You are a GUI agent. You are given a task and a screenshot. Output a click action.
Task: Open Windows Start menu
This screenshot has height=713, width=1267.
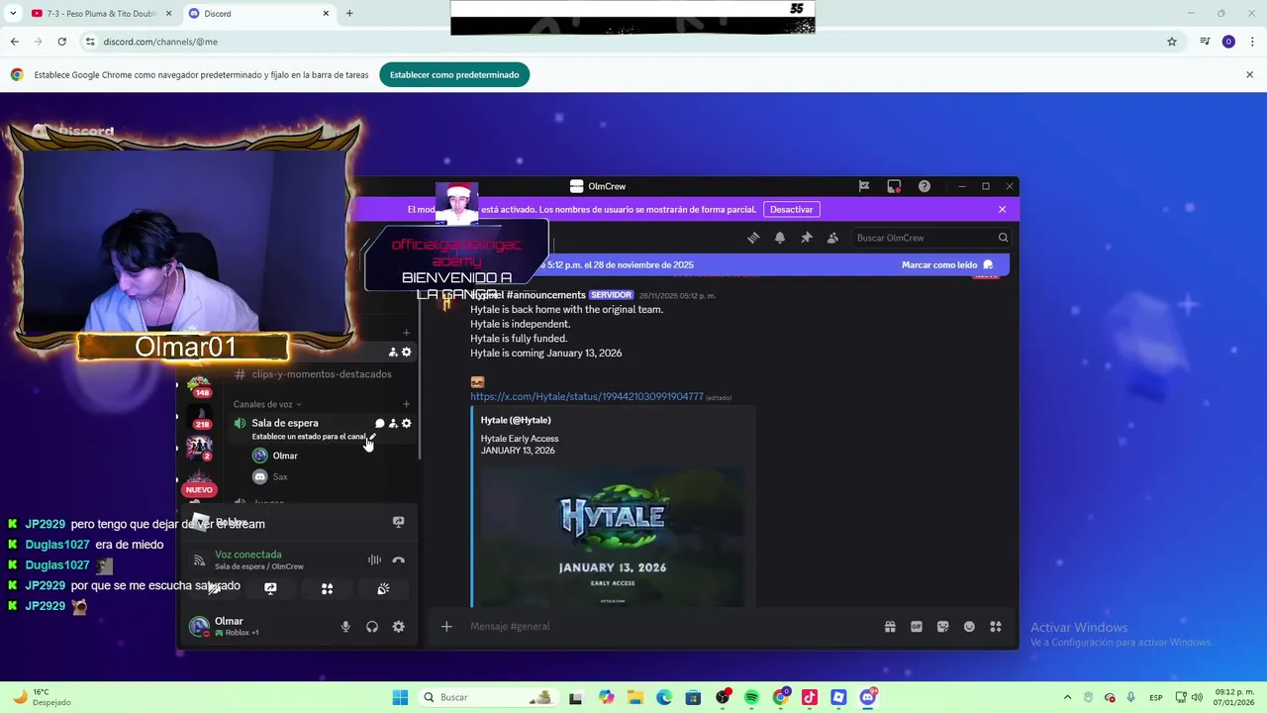[x=400, y=697]
